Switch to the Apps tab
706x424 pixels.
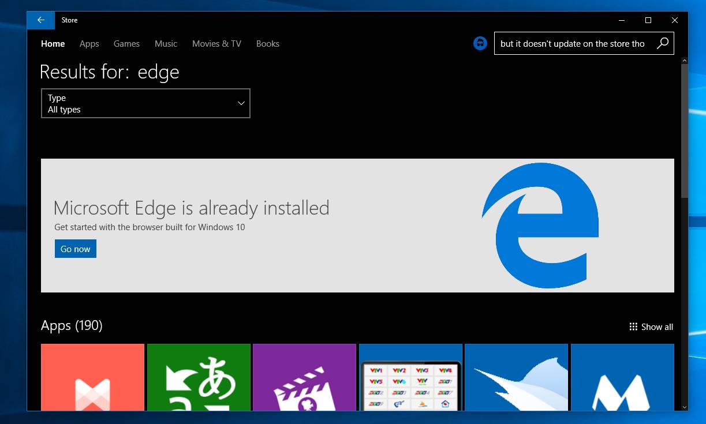[x=89, y=44]
